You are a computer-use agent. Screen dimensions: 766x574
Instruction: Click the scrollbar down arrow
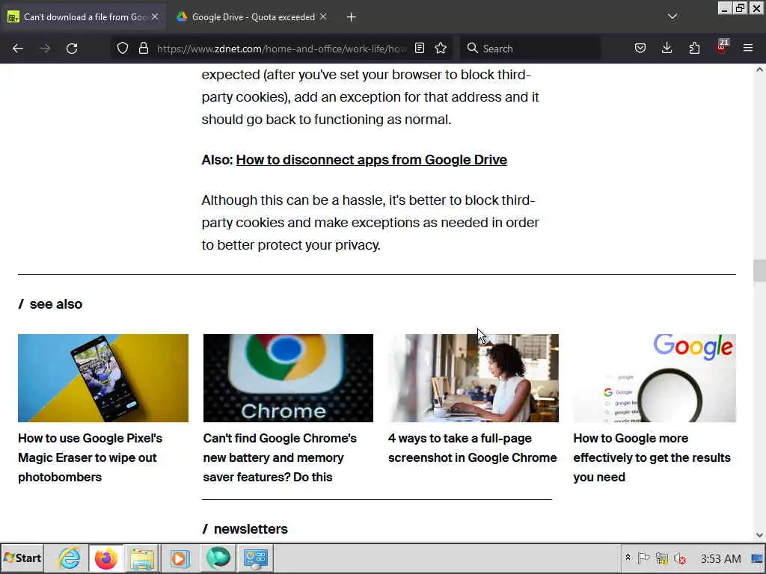tap(759, 535)
